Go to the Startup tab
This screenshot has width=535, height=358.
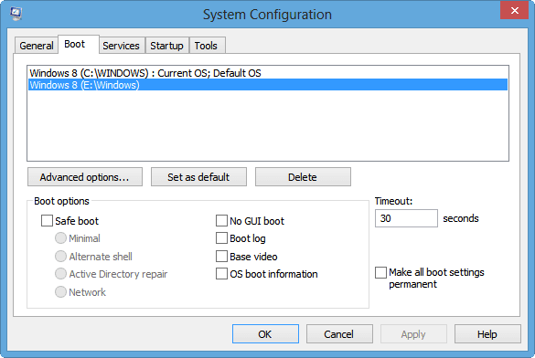166,46
